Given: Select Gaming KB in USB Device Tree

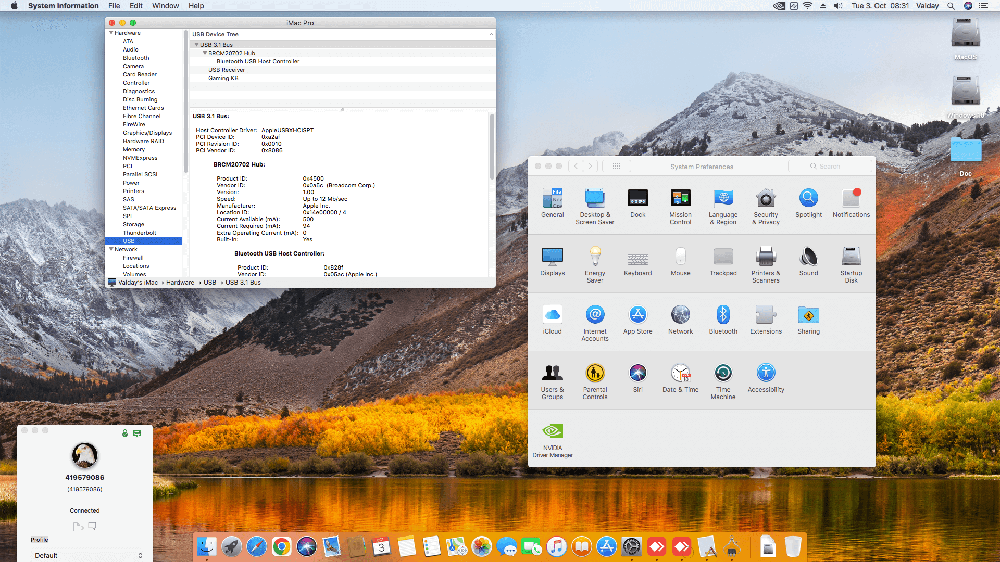Looking at the screenshot, I should tap(223, 78).
